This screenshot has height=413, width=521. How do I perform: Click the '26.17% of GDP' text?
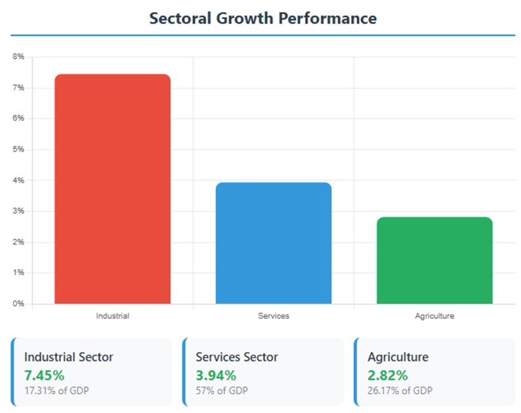pos(400,391)
